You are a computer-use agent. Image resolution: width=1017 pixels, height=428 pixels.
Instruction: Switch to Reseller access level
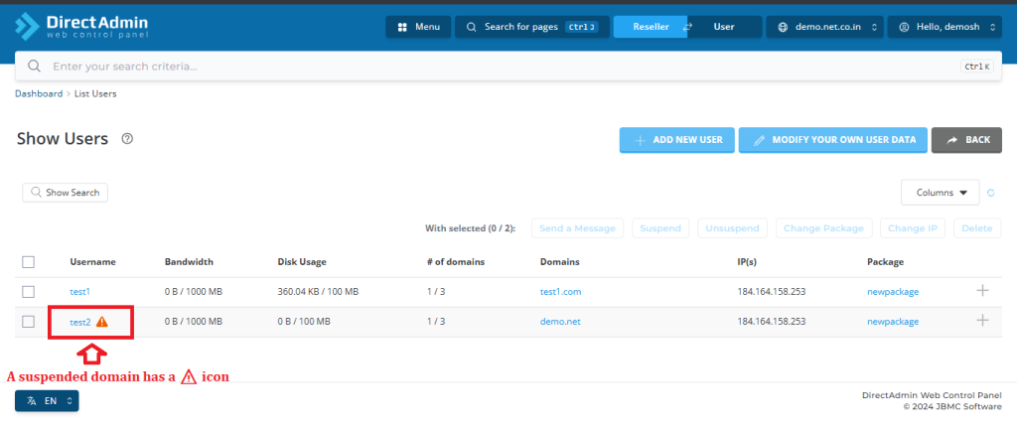pos(651,27)
